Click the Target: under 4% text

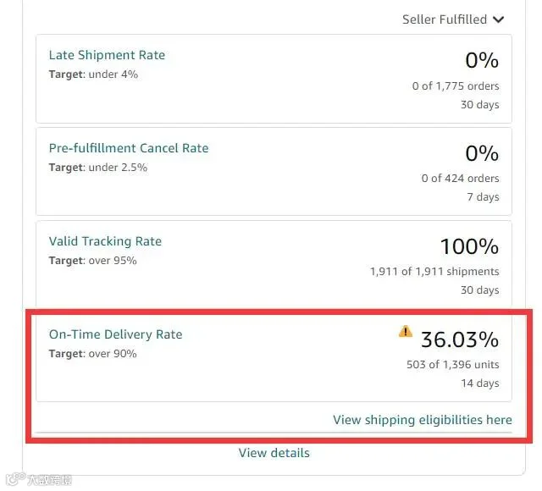(x=93, y=74)
